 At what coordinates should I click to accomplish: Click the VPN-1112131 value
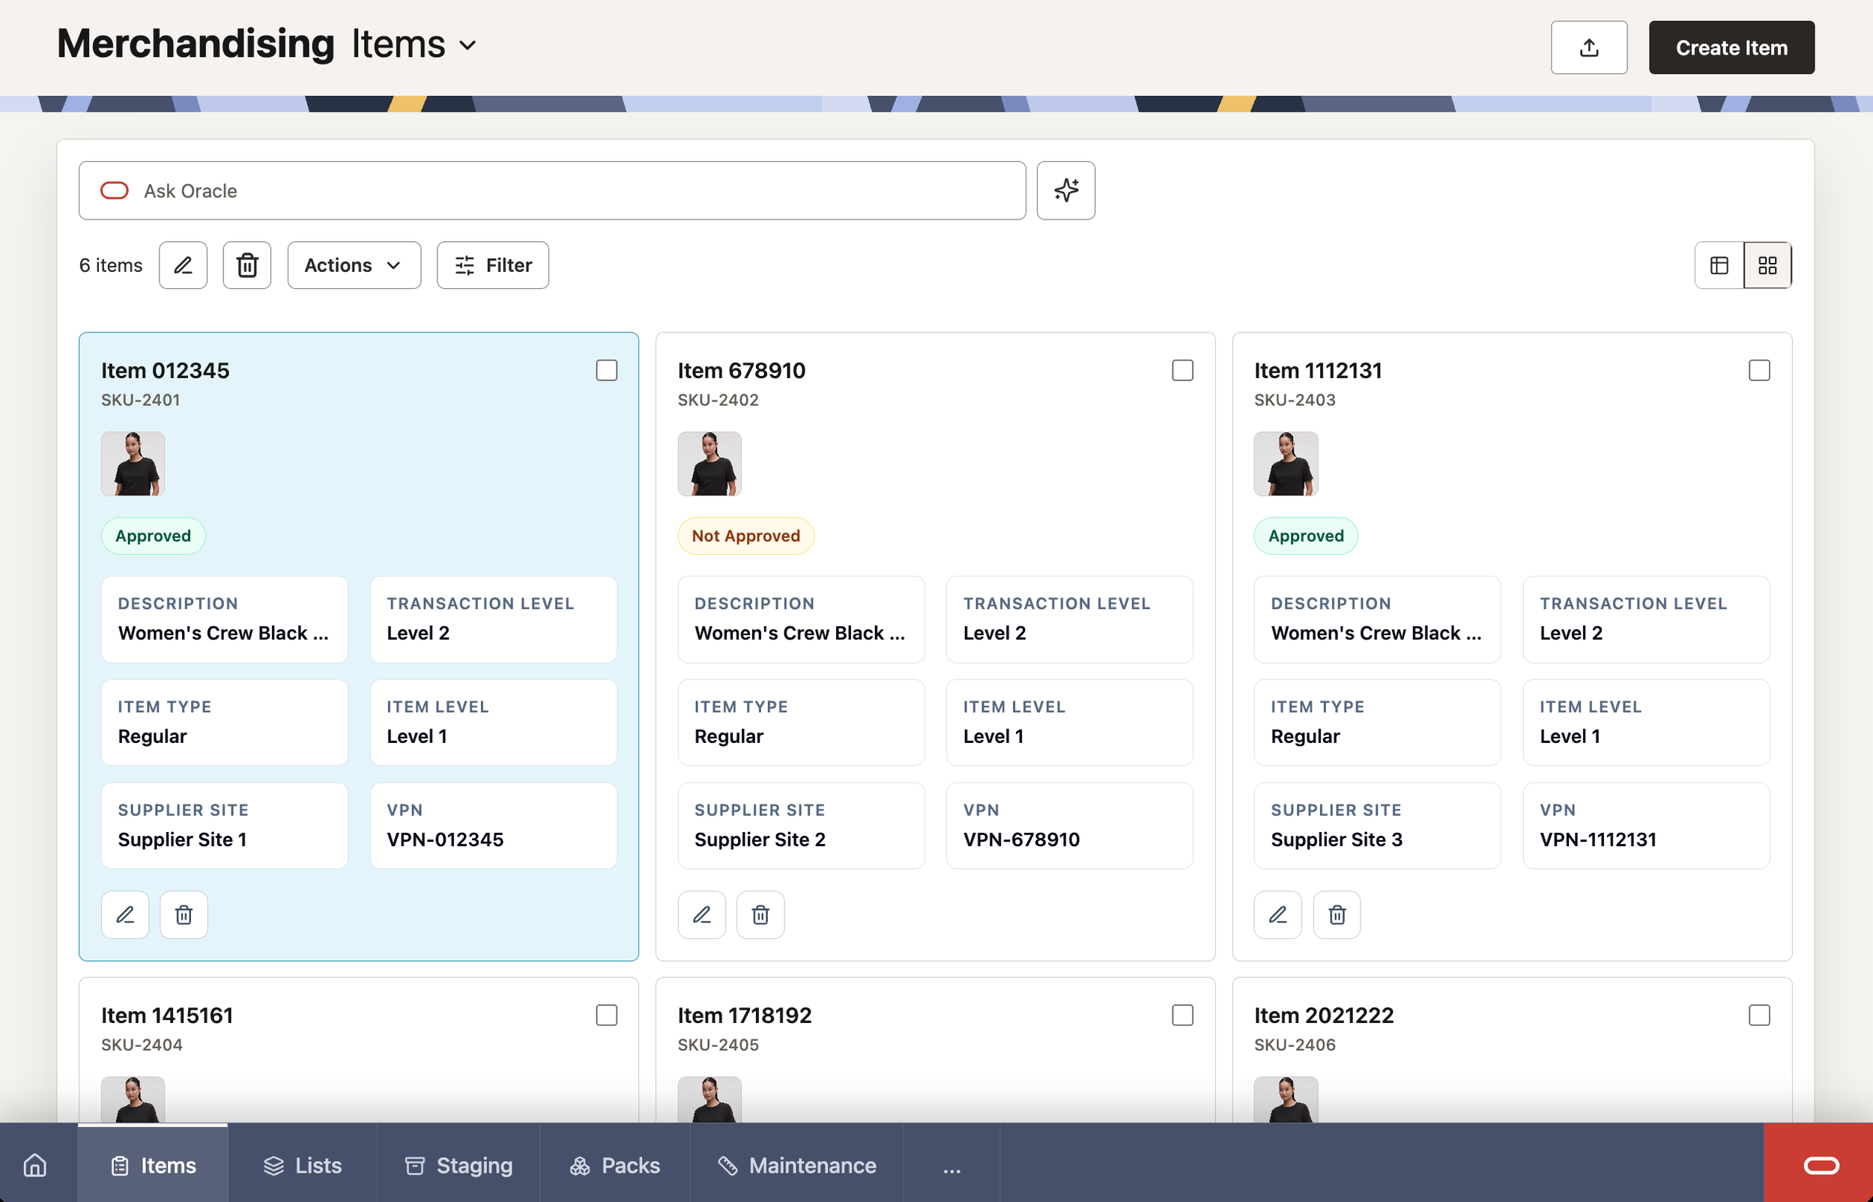coord(1597,839)
